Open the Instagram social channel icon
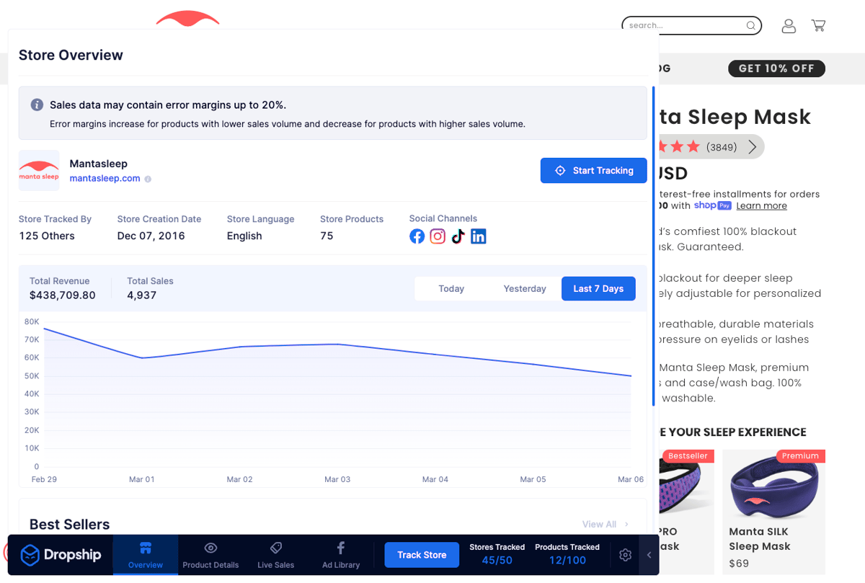 click(438, 236)
